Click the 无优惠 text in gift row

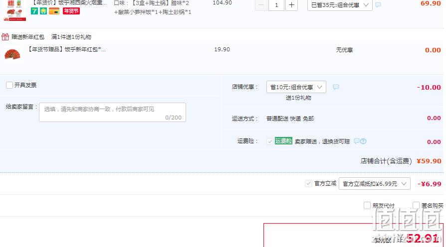[x=344, y=50]
